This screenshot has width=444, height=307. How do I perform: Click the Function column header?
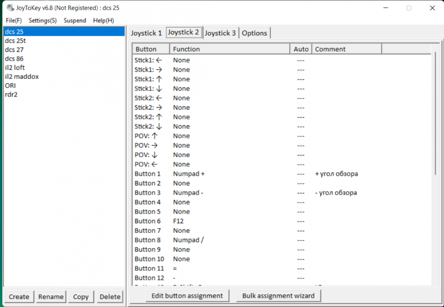pyautogui.click(x=230, y=49)
